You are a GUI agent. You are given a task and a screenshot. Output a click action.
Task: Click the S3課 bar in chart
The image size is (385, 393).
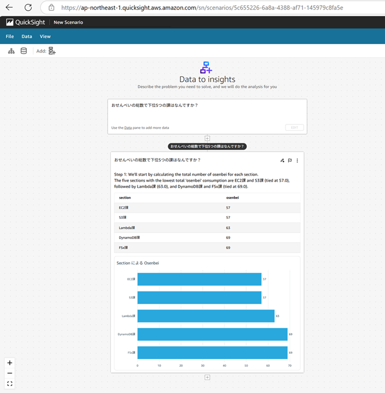coord(199,297)
